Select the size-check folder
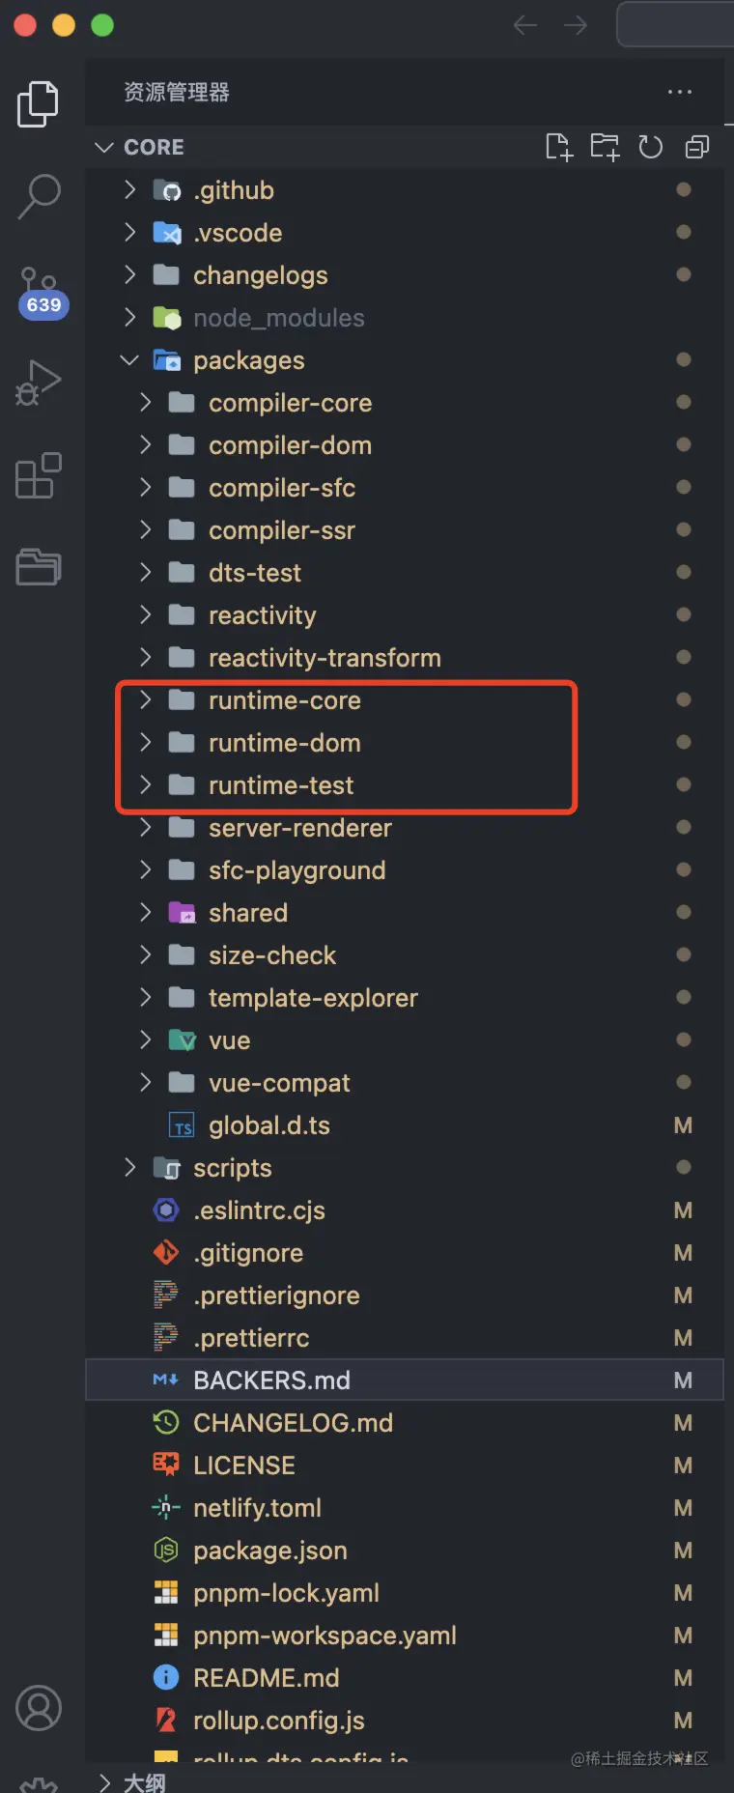This screenshot has width=734, height=1793. click(x=405, y=955)
